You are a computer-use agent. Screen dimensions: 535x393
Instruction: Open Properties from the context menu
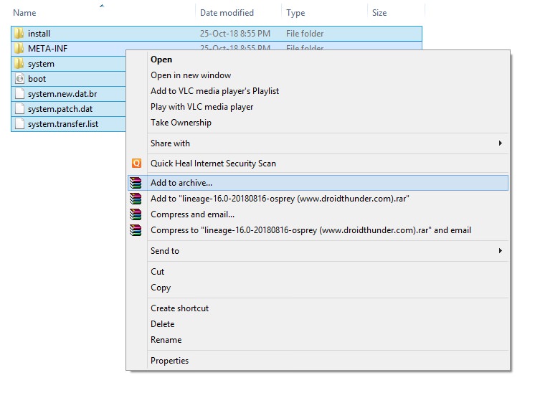(169, 361)
